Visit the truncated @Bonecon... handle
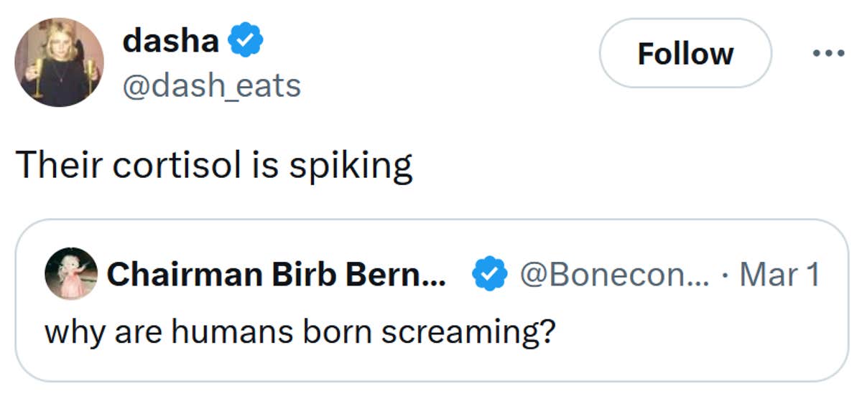 (613, 274)
